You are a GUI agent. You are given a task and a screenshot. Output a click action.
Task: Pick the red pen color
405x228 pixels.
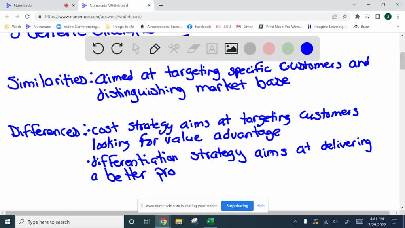[269, 49]
